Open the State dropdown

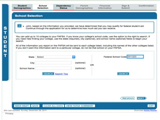pyautogui.click(x=55, y=57)
